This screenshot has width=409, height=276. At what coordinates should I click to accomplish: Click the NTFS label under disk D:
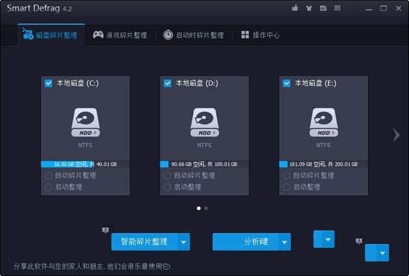[x=204, y=145]
